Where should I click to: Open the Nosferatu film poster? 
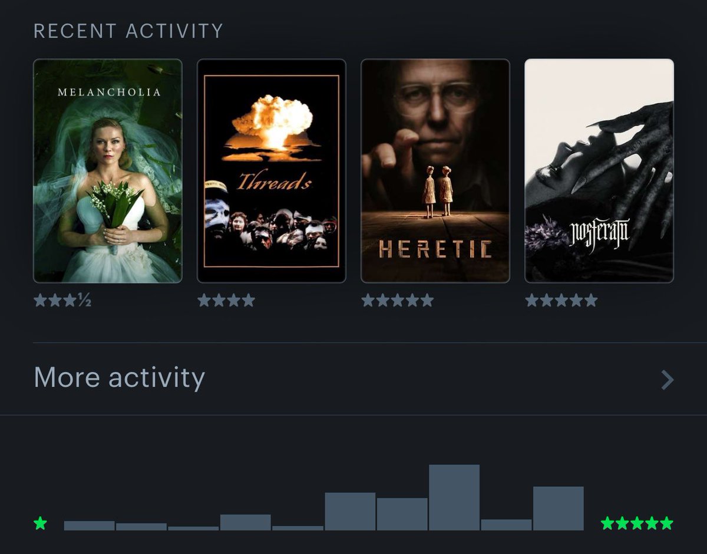point(599,171)
